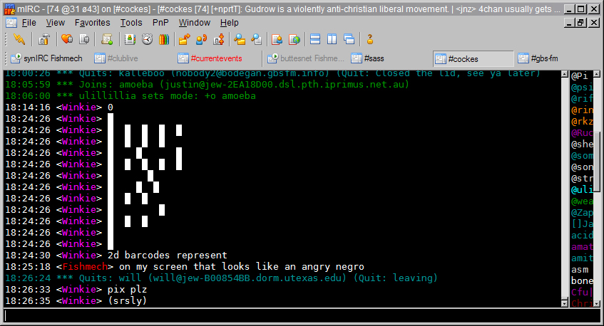Open the Address Book icon
The width and height of the screenshot is (604, 326).
click(130, 39)
